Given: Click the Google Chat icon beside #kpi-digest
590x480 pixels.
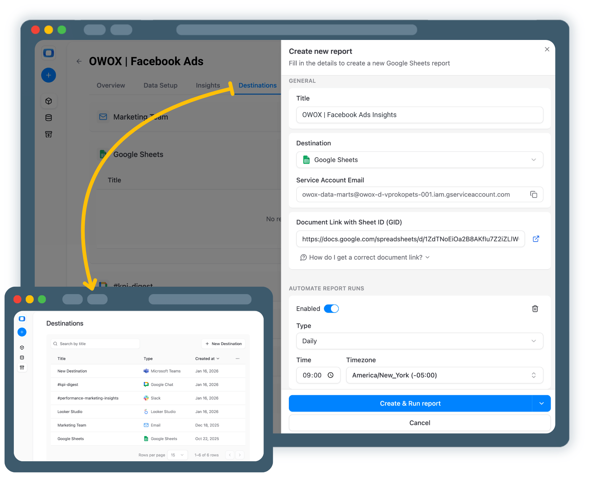Looking at the screenshot, I should pyautogui.click(x=146, y=384).
